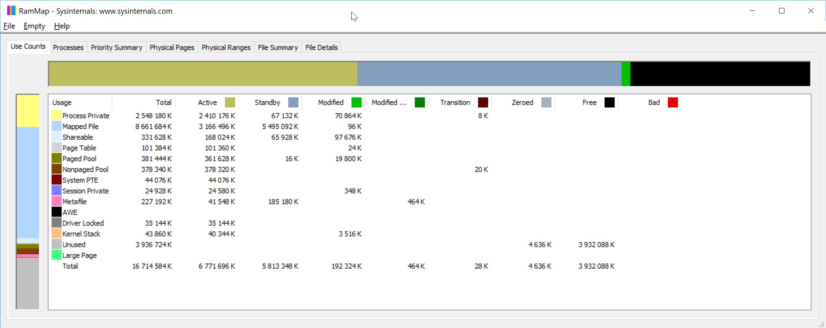The image size is (826, 328).
Task: Click the Metafile pink swatch
Action: (56, 201)
